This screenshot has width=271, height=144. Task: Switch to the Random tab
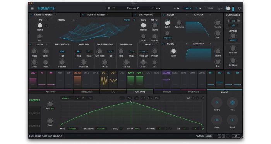[166, 92]
